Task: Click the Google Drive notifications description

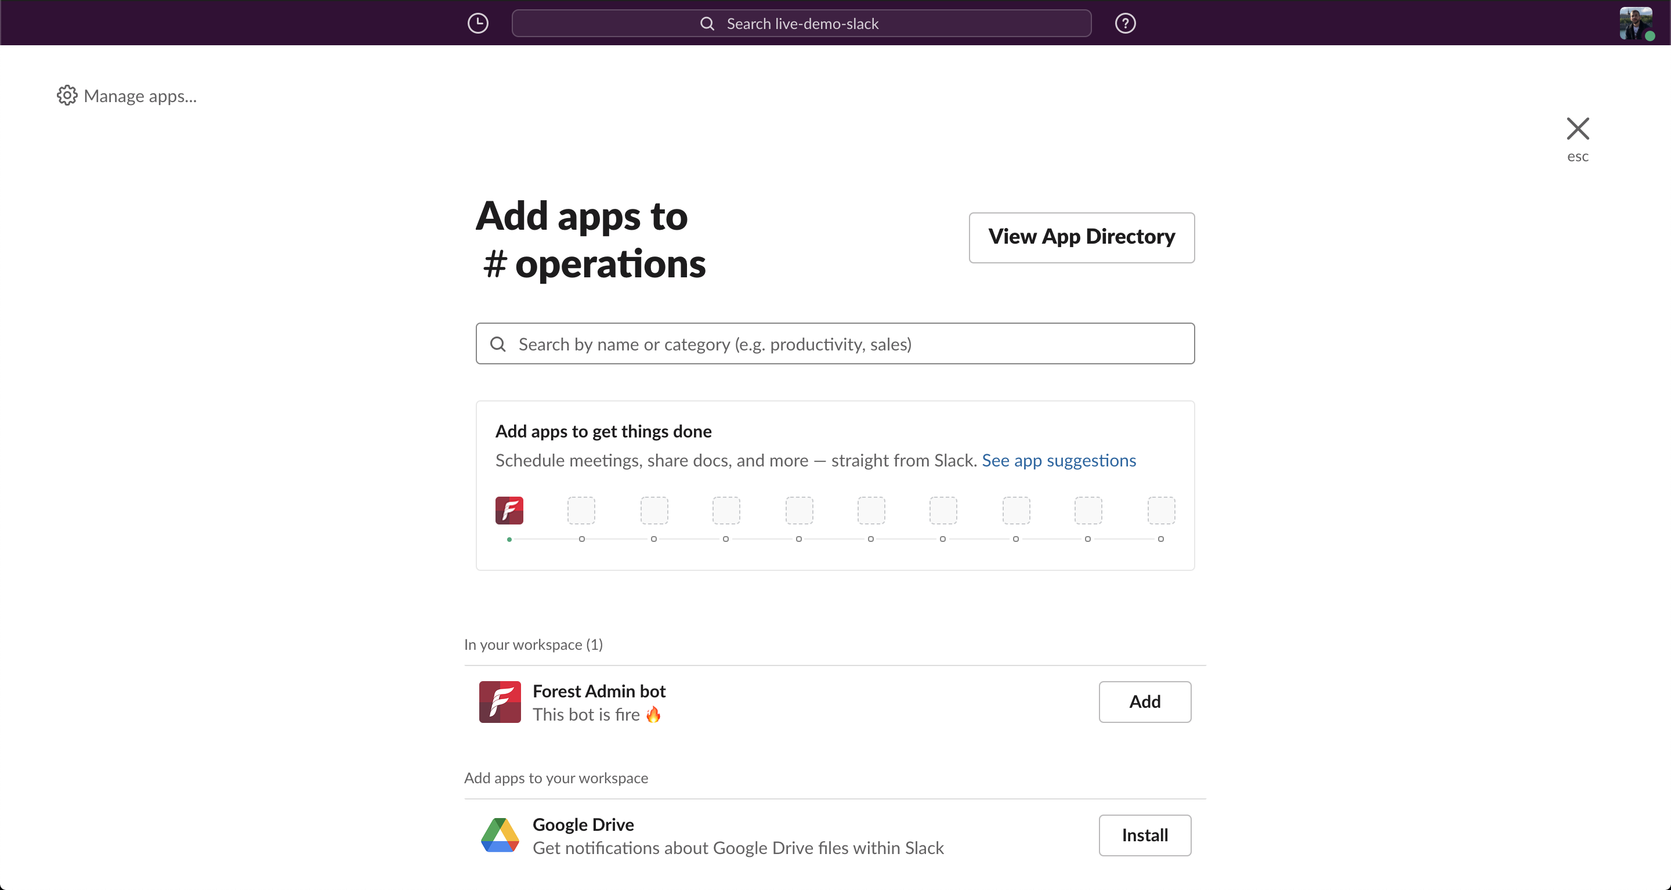Action: [x=738, y=848]
